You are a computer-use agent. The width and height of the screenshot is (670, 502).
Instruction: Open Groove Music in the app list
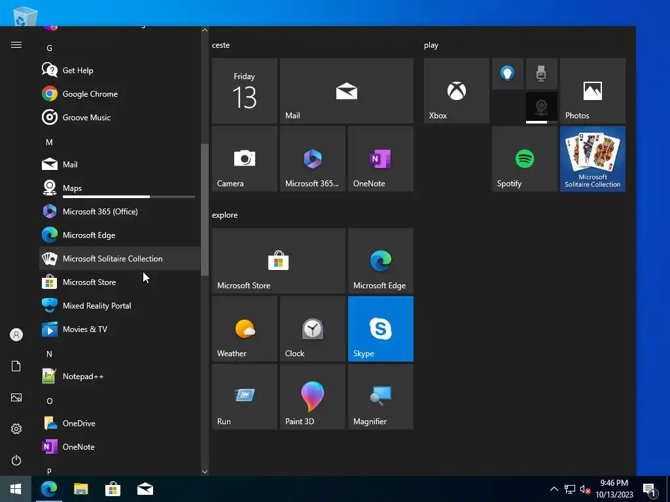pyautogui.click(x=120, y=118)
